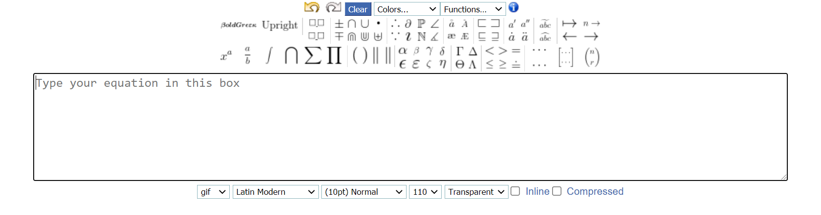Click the Redo arrow icon
821x215 pixels.
click(x=333, y=7)
